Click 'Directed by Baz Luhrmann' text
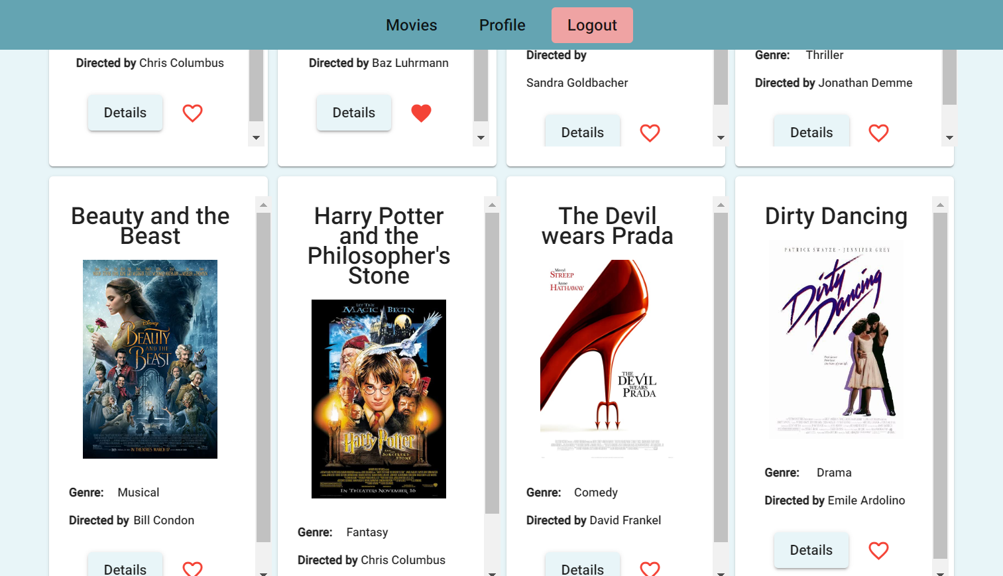 379,63
